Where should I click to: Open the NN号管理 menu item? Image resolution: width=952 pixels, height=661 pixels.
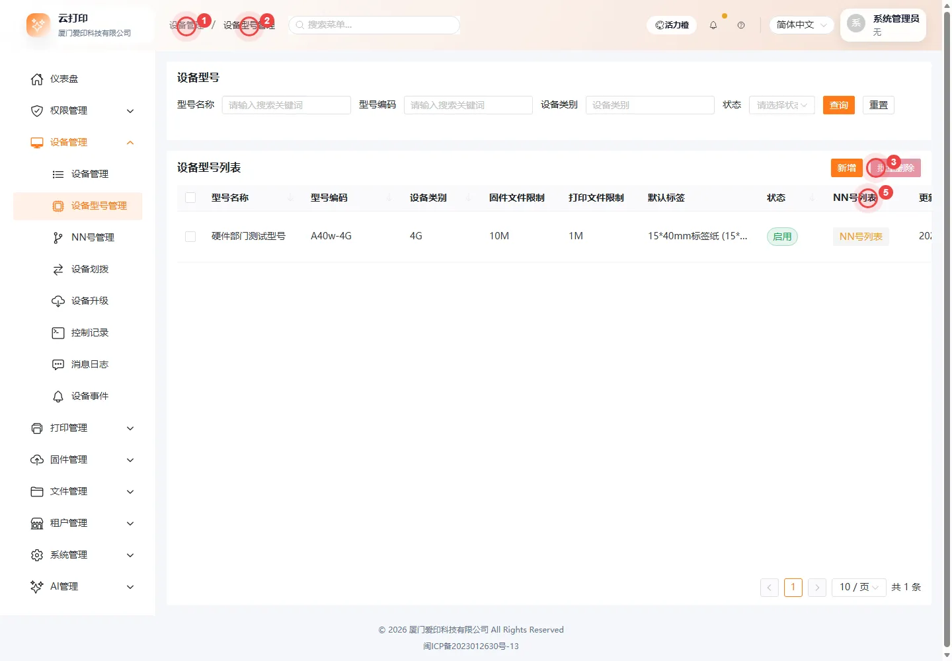coord(78,238)
